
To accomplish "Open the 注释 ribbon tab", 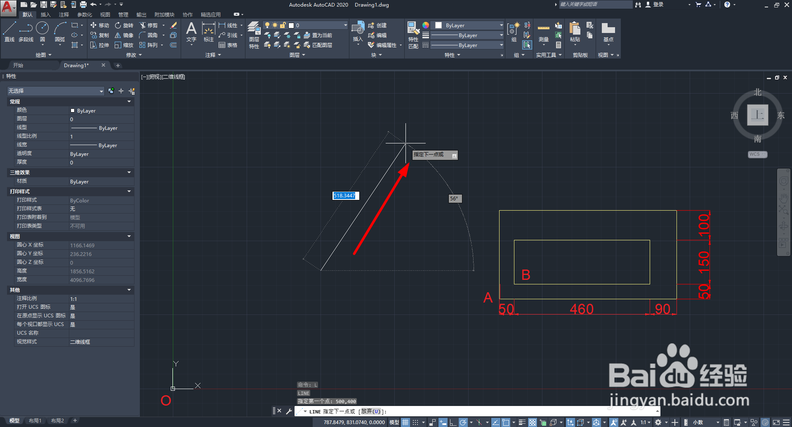I will pos(64,14).
